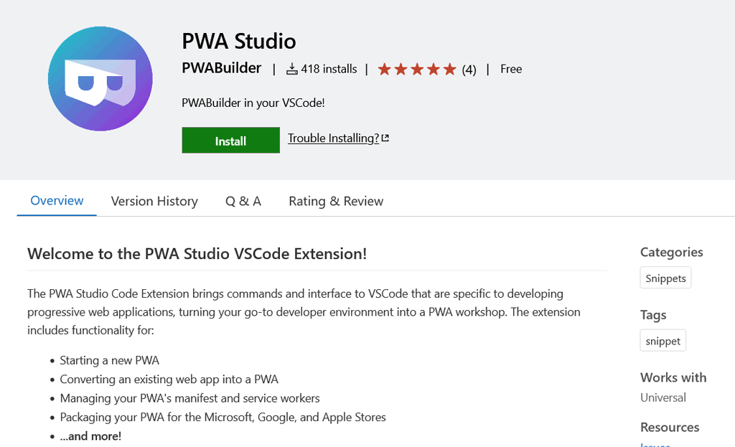The width and height of the screenshot is (735, 447).
Task: Click the 418 installs count
Action: 329,68
